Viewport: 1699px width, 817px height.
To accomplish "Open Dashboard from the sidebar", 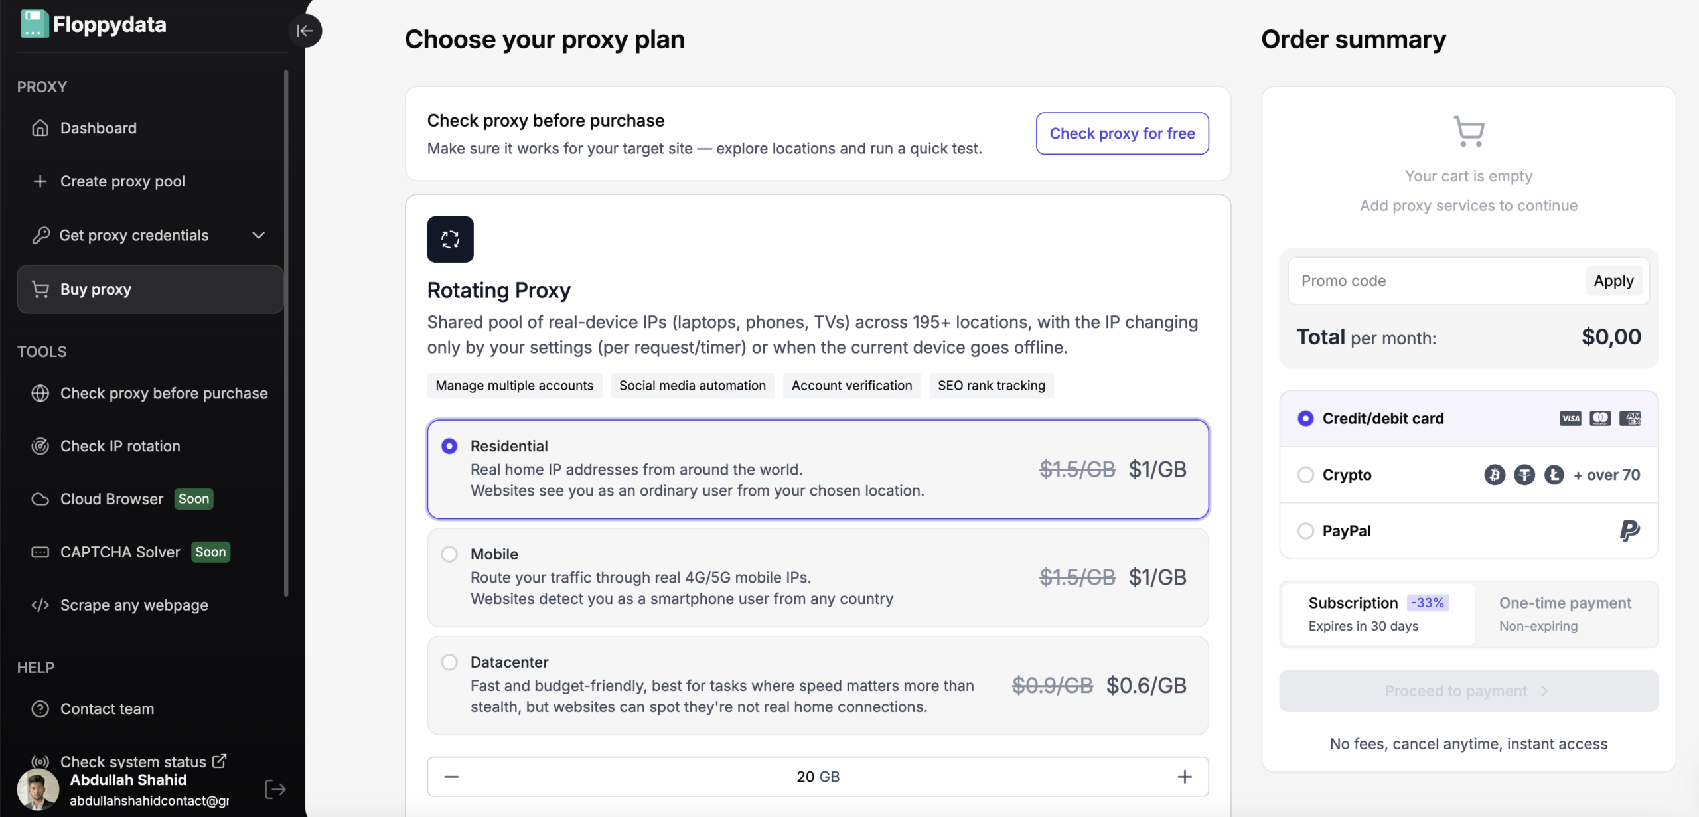I will (98, 128).
